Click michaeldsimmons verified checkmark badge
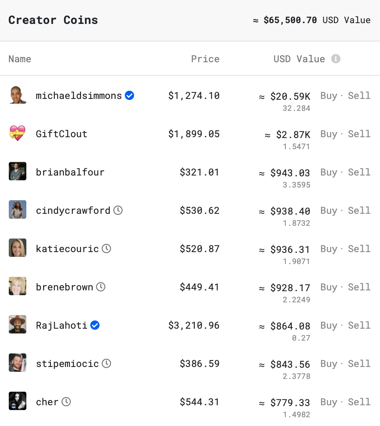Image resolution: width=380 pixels, height=426 pixels. pos(129,95)
